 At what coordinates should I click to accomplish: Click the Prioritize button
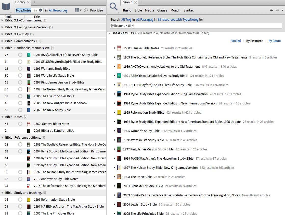[96, 10]
